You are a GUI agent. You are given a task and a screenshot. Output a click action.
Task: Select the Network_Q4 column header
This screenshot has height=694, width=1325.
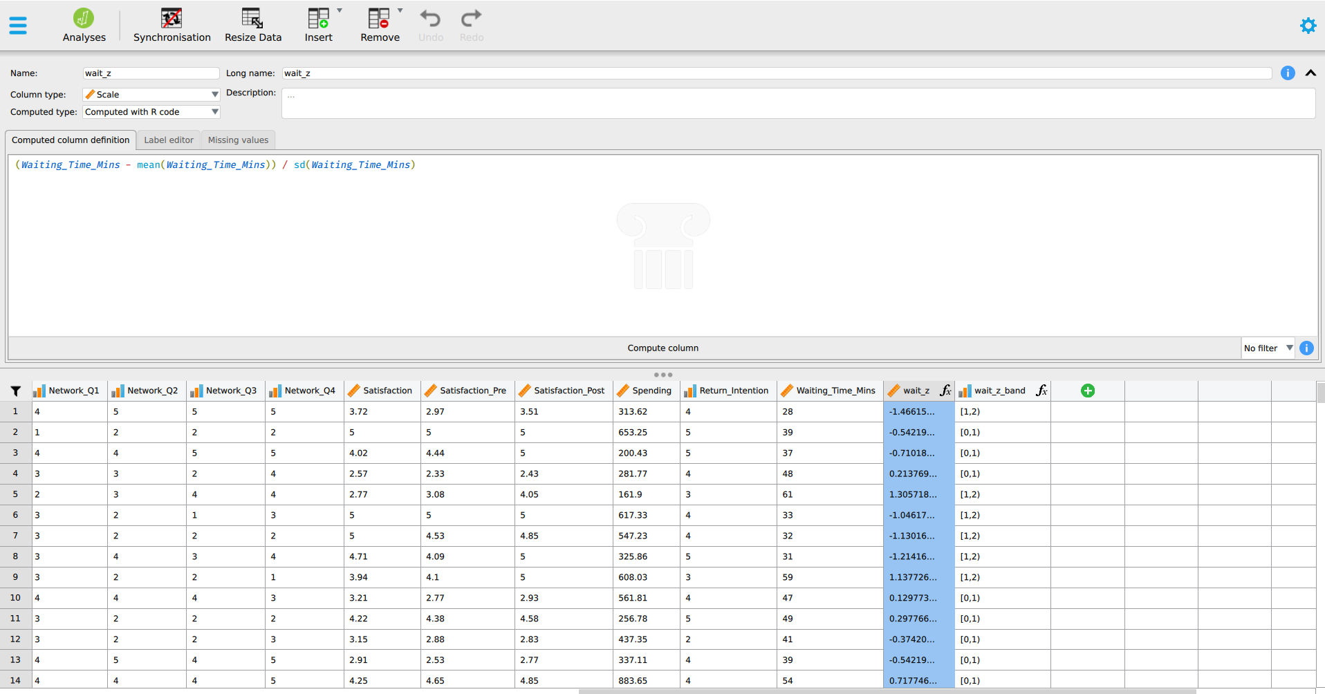(x=304, y=391)
